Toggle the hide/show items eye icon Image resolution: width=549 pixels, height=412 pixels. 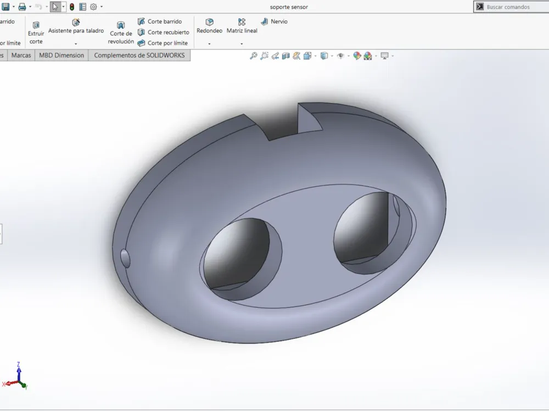(x=341, y=55)
